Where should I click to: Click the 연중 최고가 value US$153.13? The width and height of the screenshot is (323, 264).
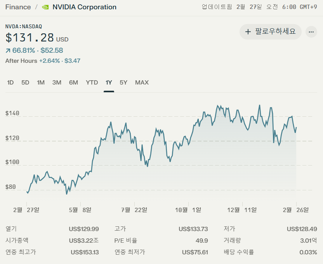click(85, 252)
